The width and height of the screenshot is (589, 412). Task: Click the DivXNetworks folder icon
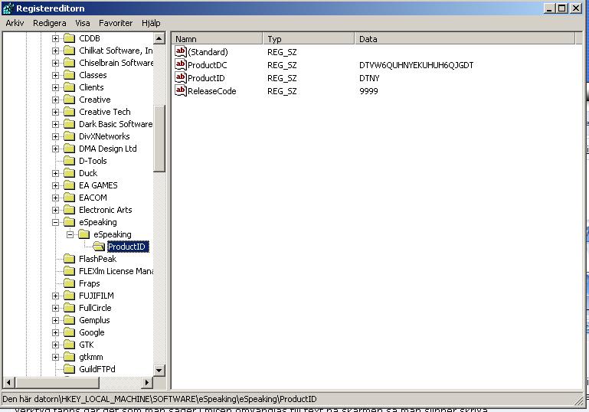[69, 136]
